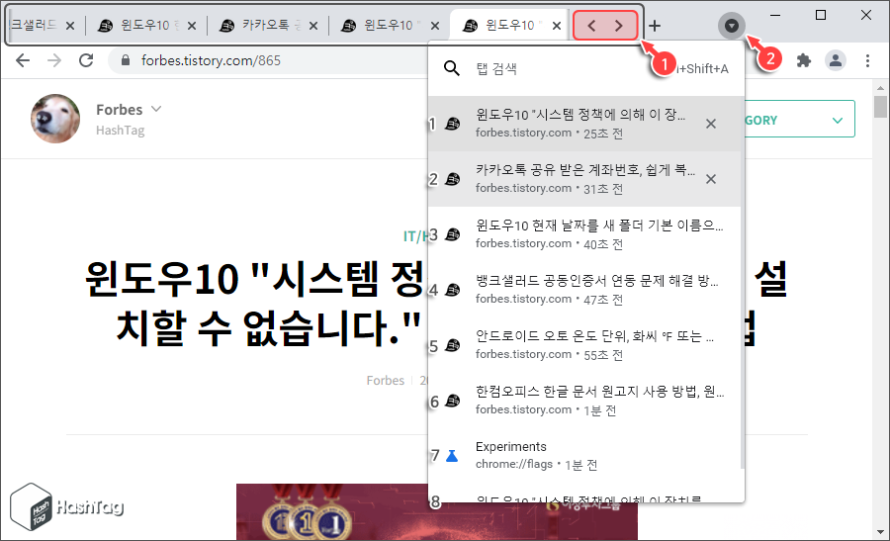Select result 윈도우10 "시스템 정책에 의해 이 장...
Image resolution: width=890 pixels, height=541 pixels.
(x=585, y=124)
